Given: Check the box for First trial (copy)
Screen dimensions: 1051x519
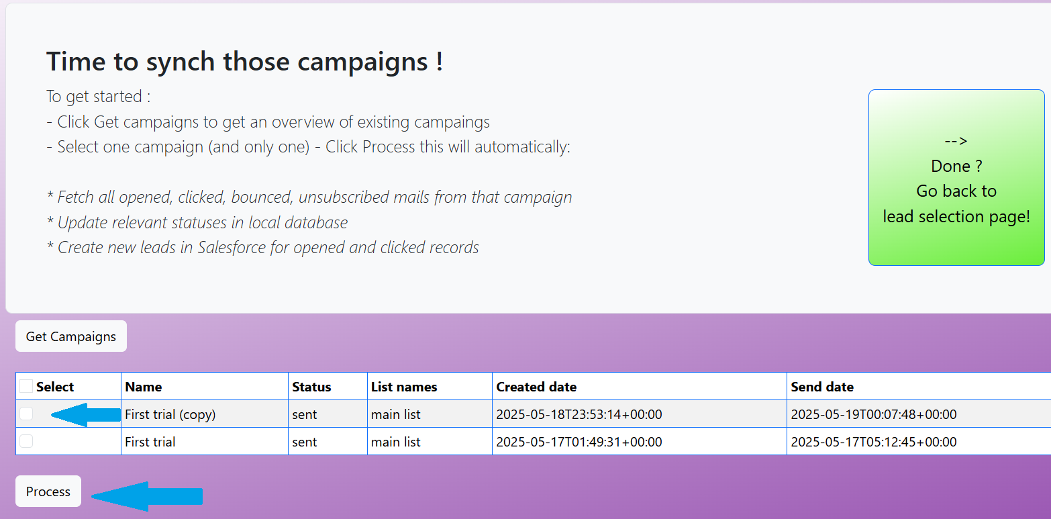Looking at the screenshot, I should pyautogui.click(x=26, y=414).
